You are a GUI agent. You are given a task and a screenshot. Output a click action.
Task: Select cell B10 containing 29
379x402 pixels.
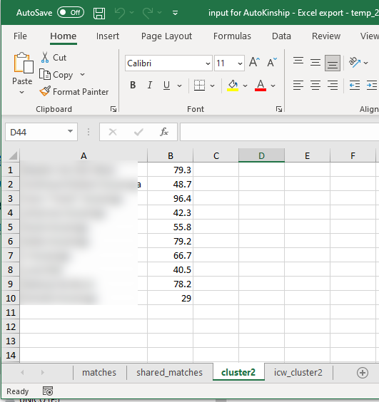pos(171,298)
